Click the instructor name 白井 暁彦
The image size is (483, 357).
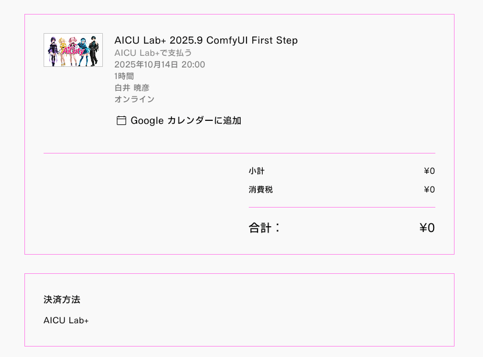click(x=132, y=88)
